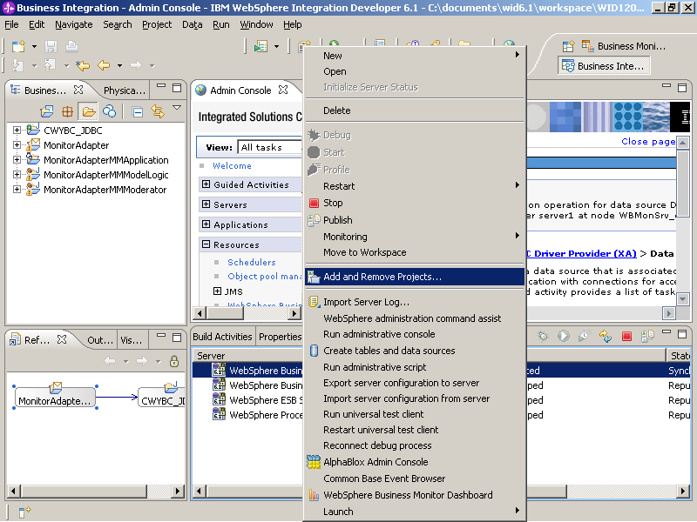
Task: Choose New from the context menu
Action: [415, 56]
